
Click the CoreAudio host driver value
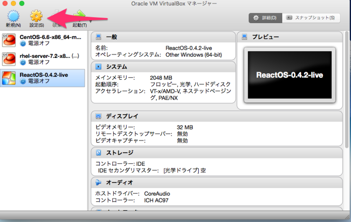[x=157, y=193]
